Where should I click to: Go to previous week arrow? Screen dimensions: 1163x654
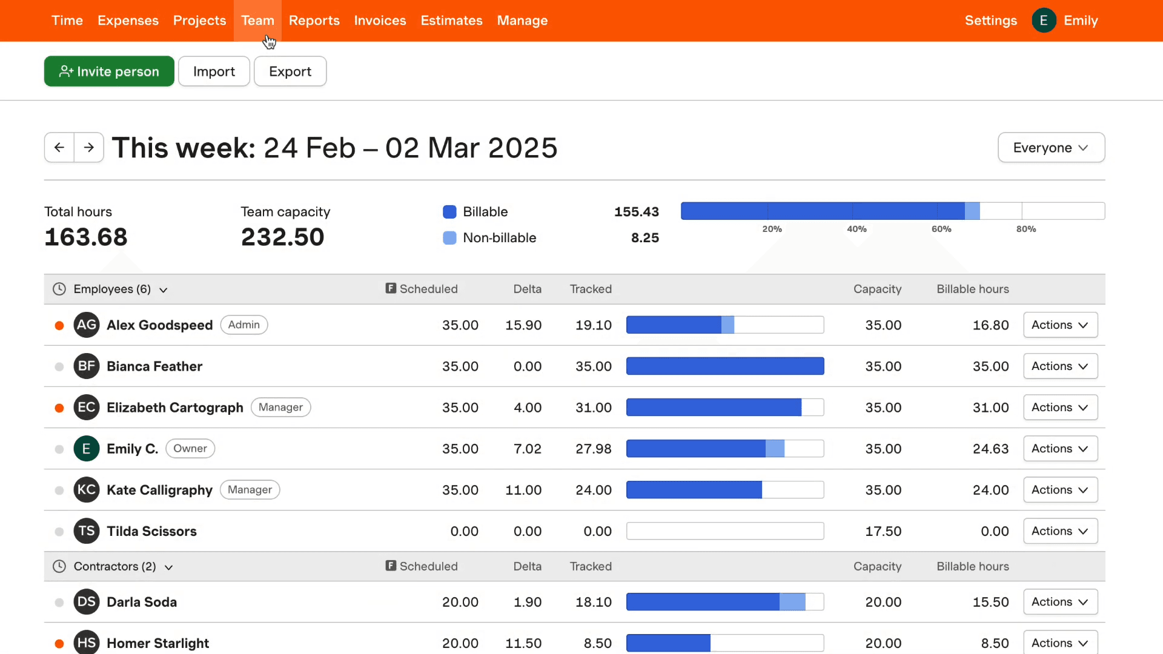[59, 147]
